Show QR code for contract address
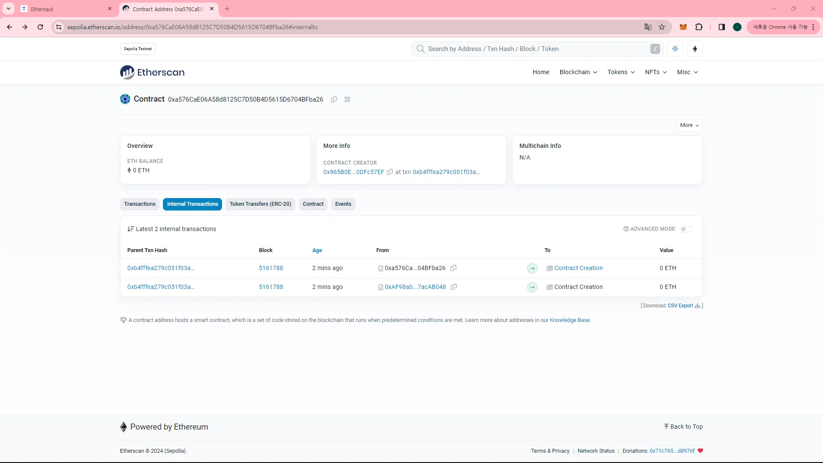This screenshot has width=823, height=463. pyautogui.click(x=348, y=99)
